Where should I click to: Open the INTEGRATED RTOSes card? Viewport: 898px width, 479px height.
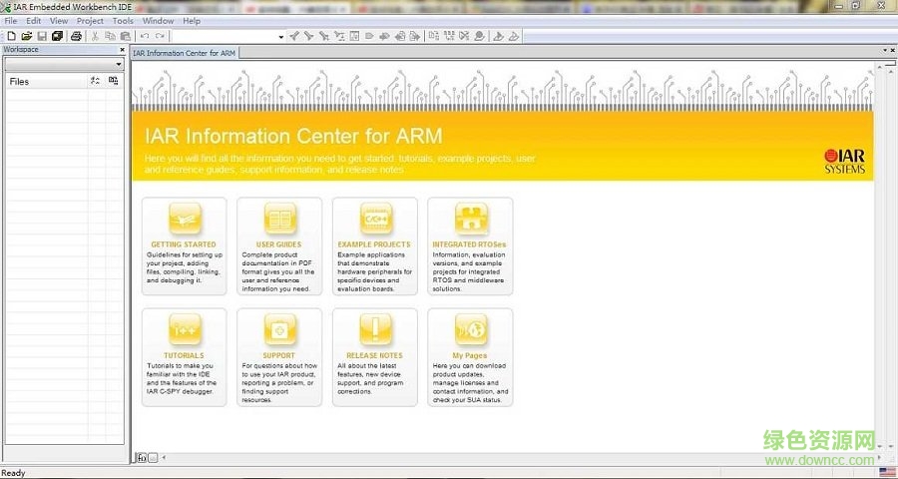coord(470,246)
